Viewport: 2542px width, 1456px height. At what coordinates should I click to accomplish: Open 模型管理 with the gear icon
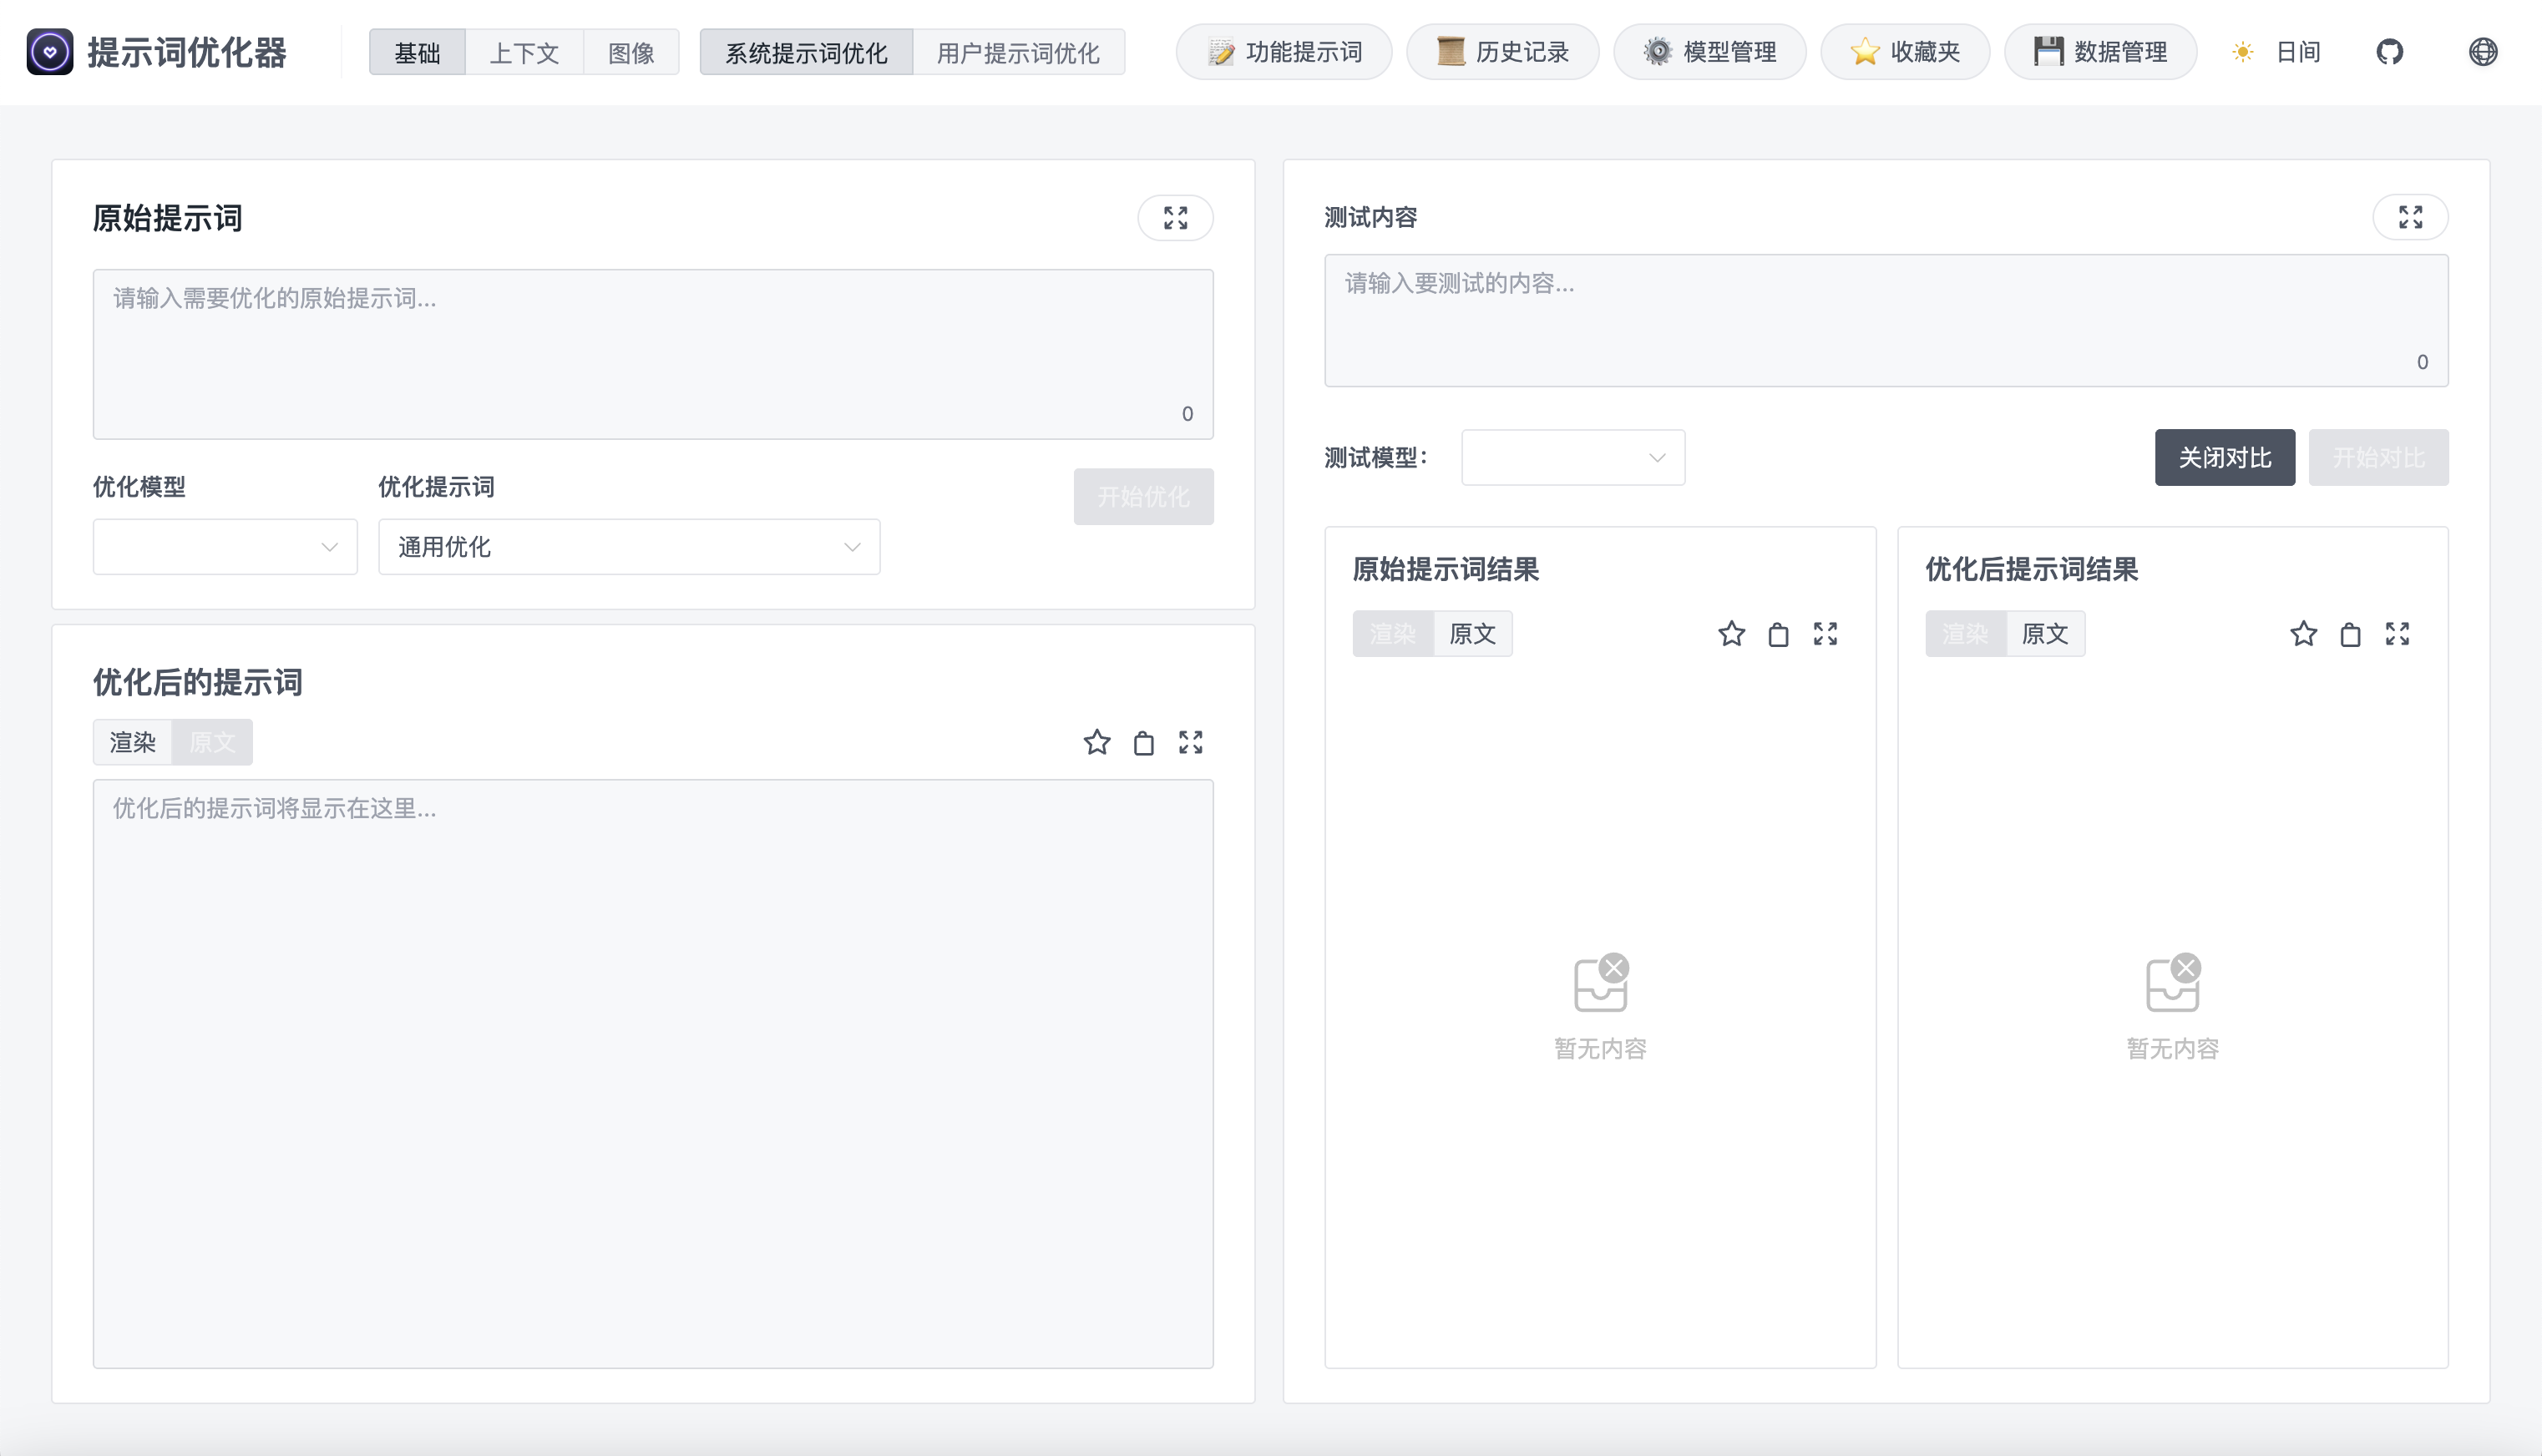tap(1709, 52)
